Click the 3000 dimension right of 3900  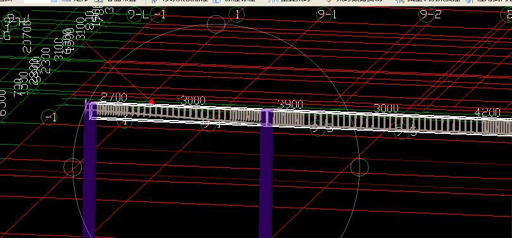[386, 108]
